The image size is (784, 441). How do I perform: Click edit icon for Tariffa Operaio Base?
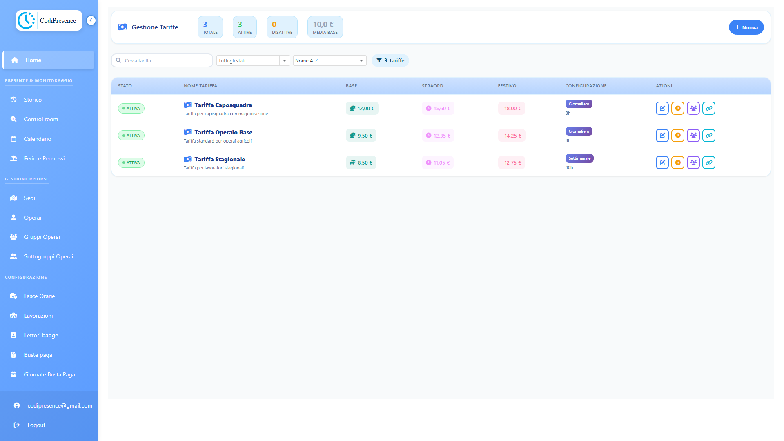click(x=662, y=136)
